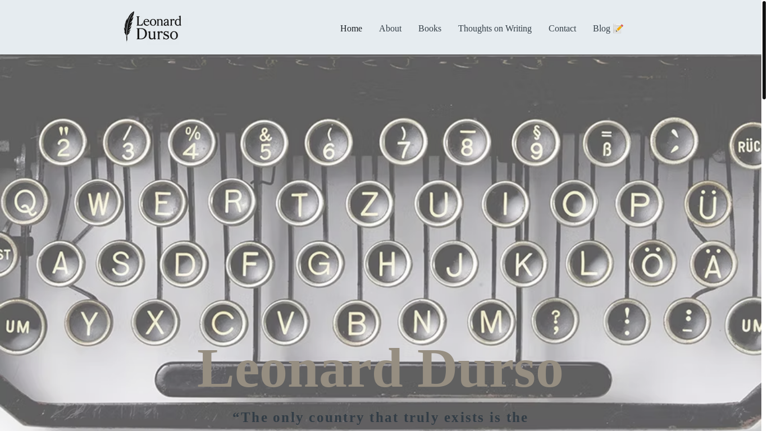The image size is (767, 431).
Task: Click the Ü key on the typewriter image
Action: point(707,204)
